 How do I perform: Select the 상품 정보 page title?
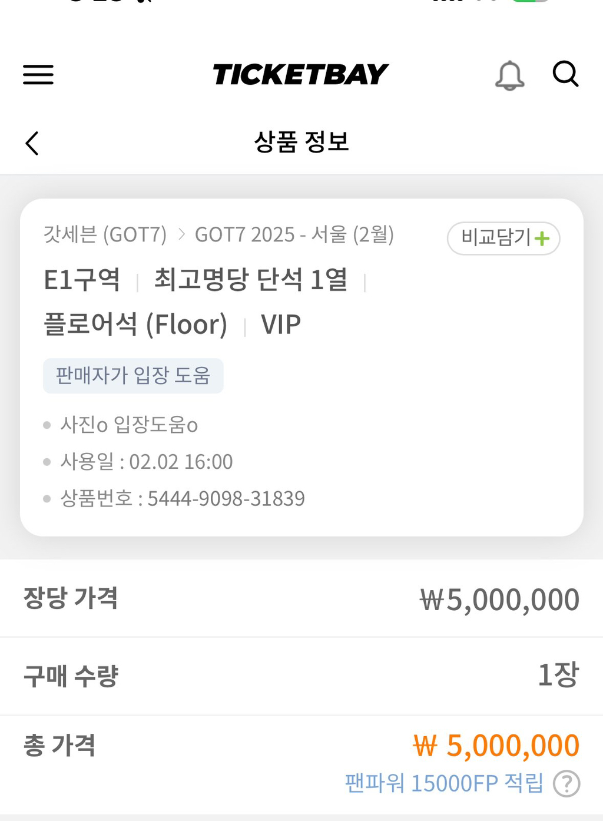[301, 142]
